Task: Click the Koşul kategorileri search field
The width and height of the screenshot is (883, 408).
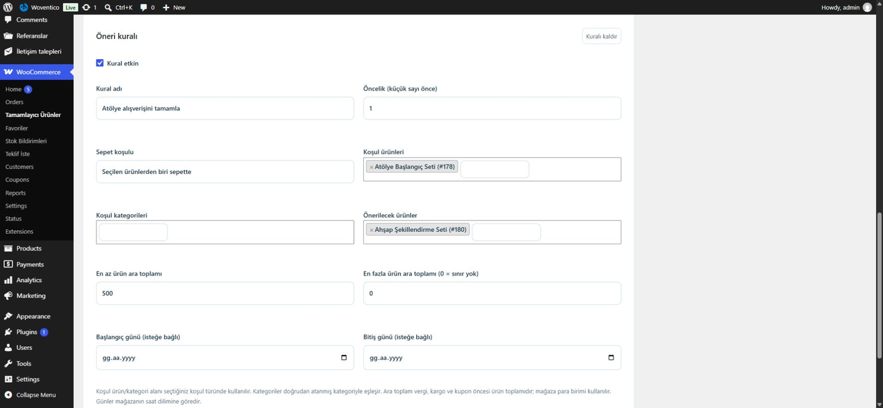Action: click(133, 232)
